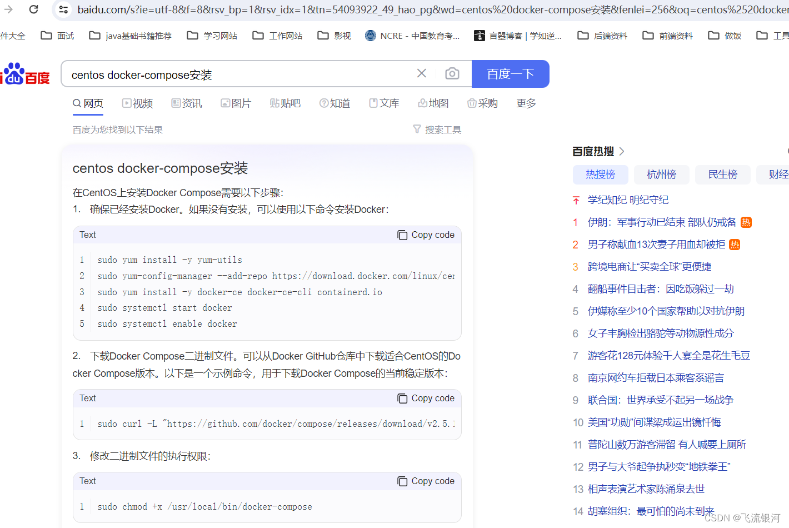The height and width of the screenshot is (528, 789).
Task: Open hot topic 男子称献血13次妻子用血却被拒
Action: tap(657, 245)
